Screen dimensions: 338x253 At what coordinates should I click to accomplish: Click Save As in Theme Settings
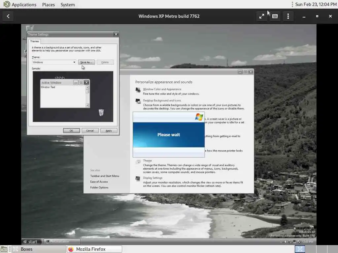[x=86, y=62]
